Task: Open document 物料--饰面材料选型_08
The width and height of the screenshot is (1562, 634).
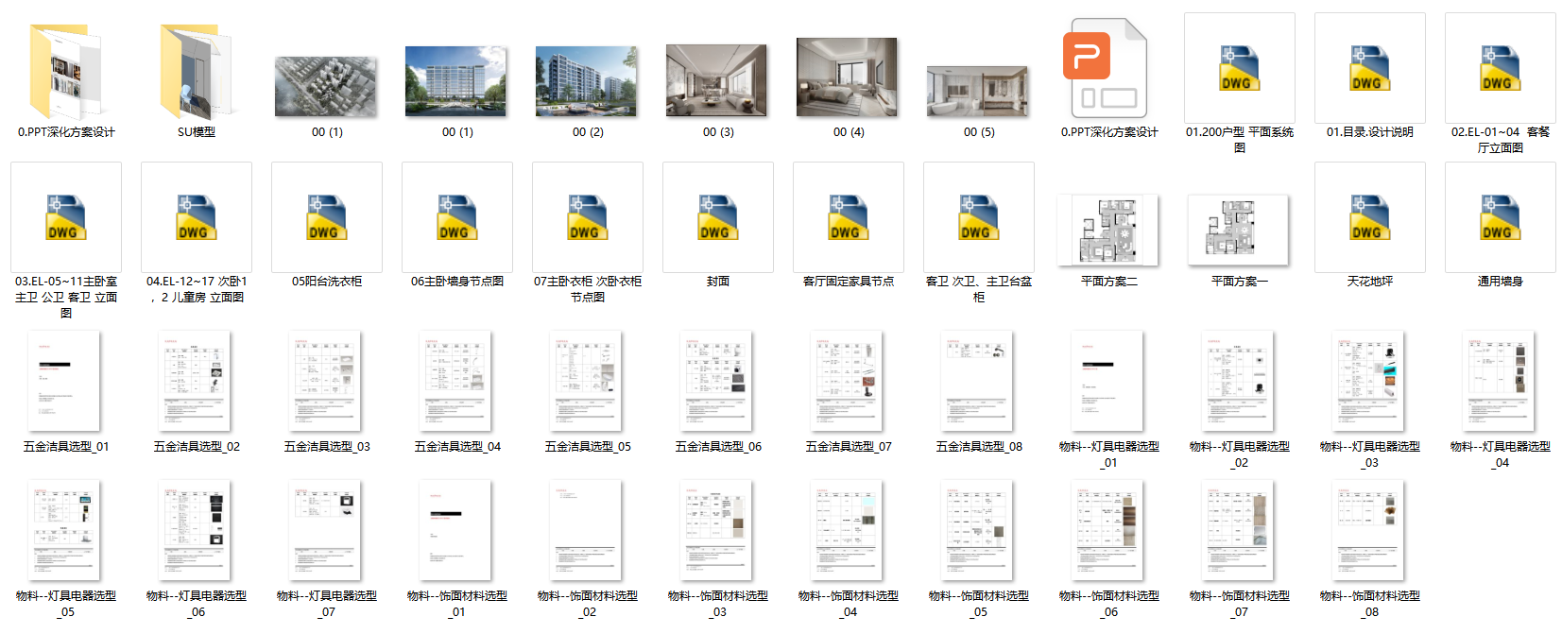Action: point(1368,530)
